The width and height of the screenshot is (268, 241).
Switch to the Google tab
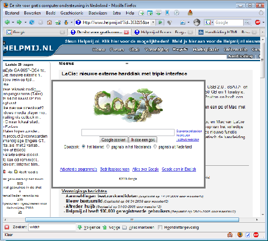(x=35, y=32)
